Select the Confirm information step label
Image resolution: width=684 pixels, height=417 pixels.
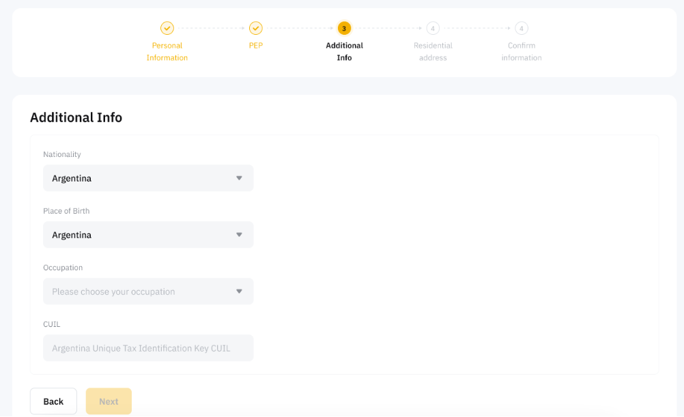(522, 52)
